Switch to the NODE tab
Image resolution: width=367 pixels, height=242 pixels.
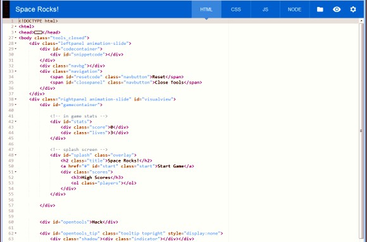click(x=294, y=9)
